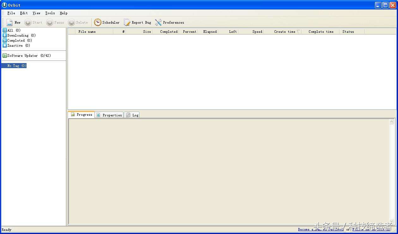
Task: Switch to the Progress tab
Action: (x=81, y=114)
